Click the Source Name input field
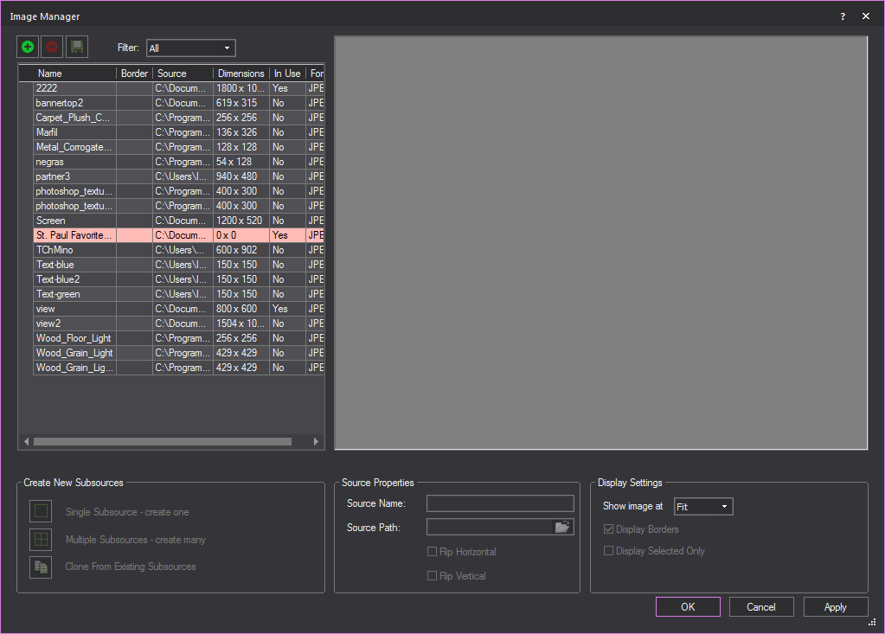885x634 pixels. tap(500, 503)
